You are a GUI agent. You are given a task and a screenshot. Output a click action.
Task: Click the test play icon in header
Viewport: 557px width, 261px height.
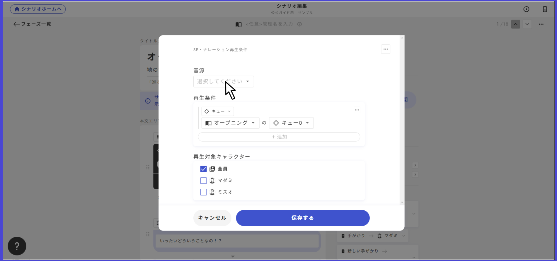coord(526,9)
